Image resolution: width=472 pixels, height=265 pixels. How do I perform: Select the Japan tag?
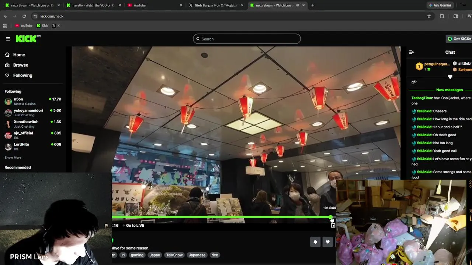click(155, 255)
